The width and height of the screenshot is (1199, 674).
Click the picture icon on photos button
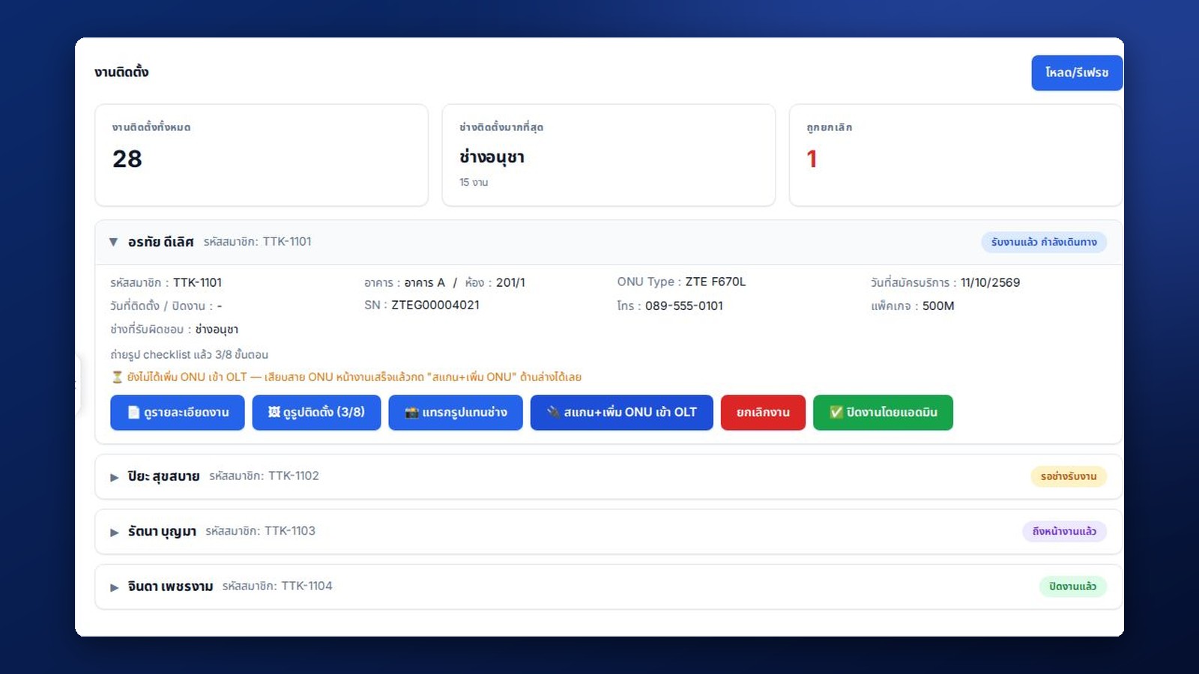[274, 412]
